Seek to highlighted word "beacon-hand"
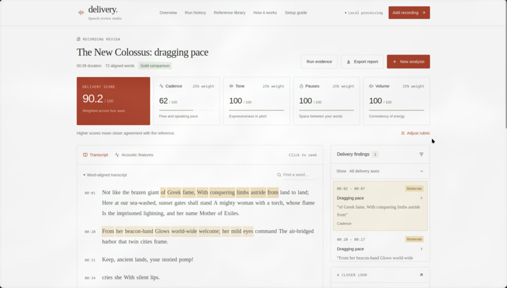The width and height of the screenshot is (507, 288). pos(139,232)
